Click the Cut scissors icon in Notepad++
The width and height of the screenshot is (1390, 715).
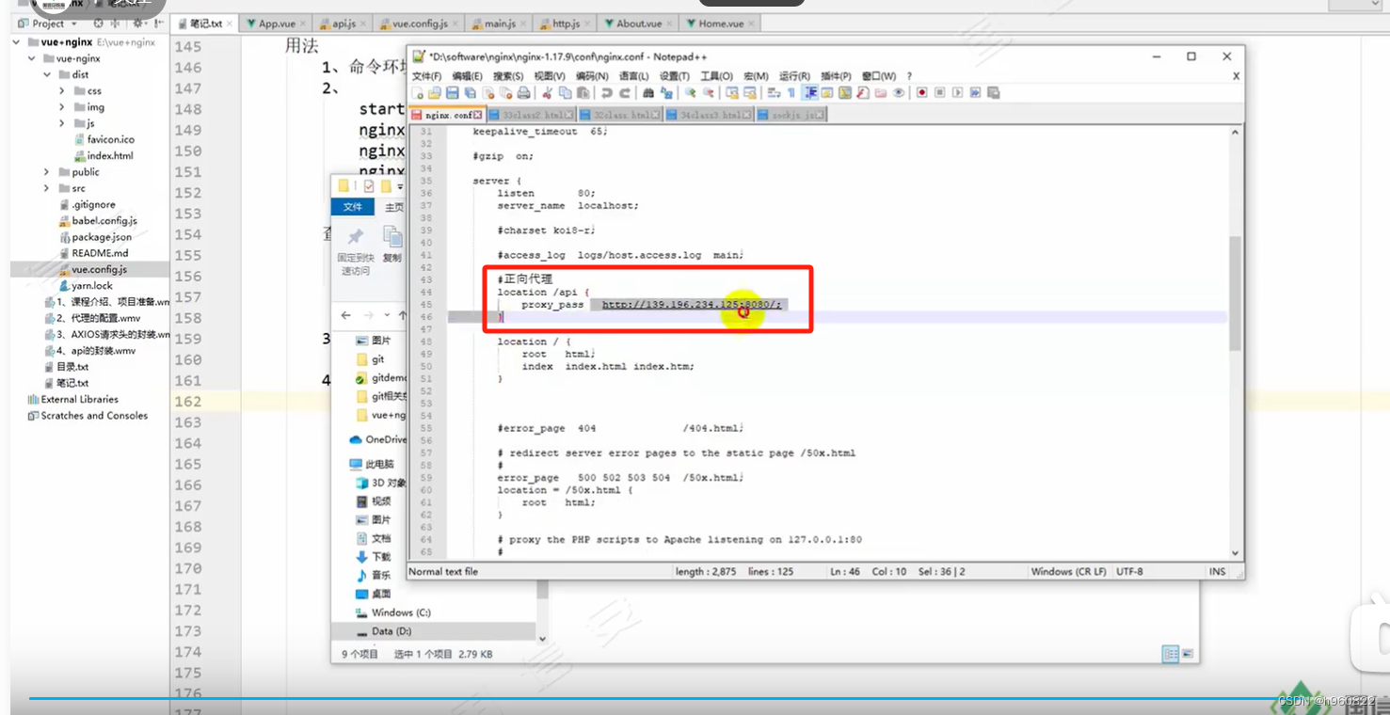[547, 92]
